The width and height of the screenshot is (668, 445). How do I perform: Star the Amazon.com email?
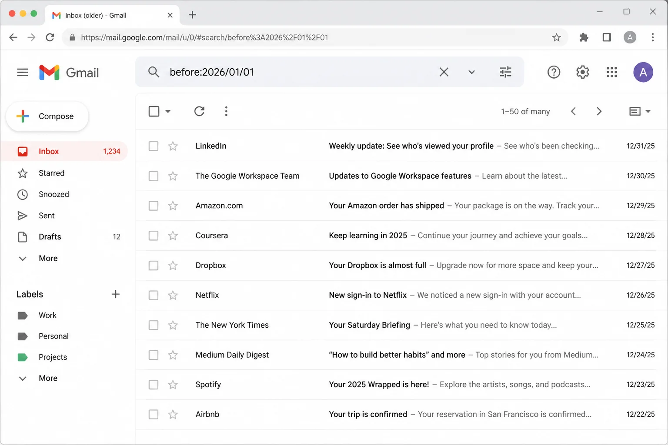173,206
